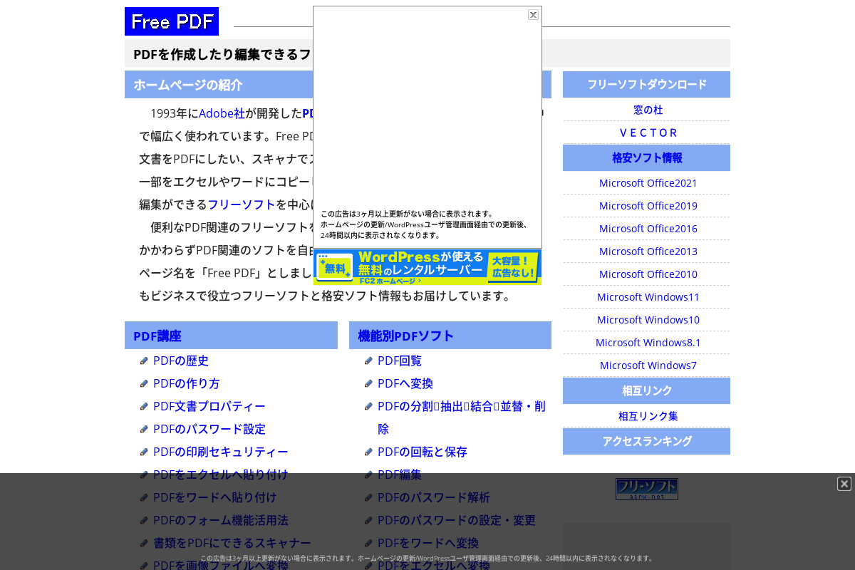Open the 機能別PDFソフト section heading

point(406,336)
